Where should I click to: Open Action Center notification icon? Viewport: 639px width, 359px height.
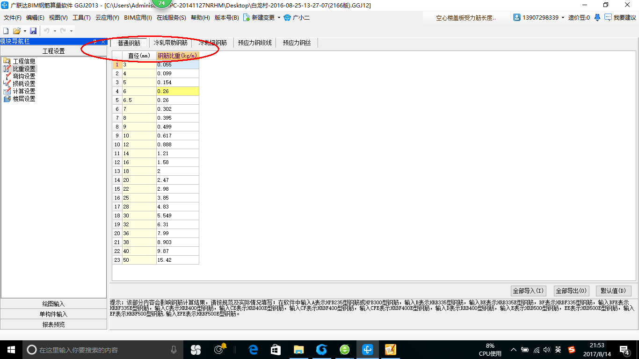click(624, 350)
